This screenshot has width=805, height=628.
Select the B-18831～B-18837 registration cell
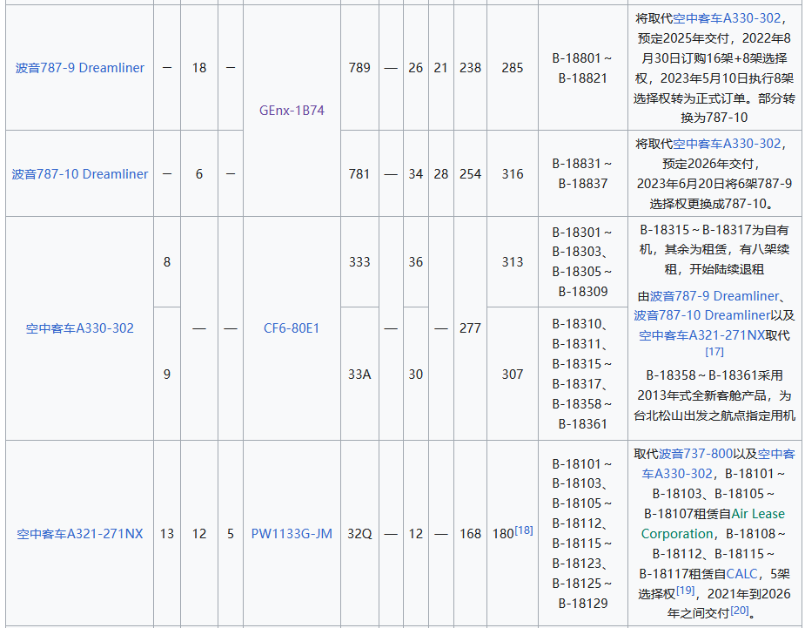click(x=583, y=174)
